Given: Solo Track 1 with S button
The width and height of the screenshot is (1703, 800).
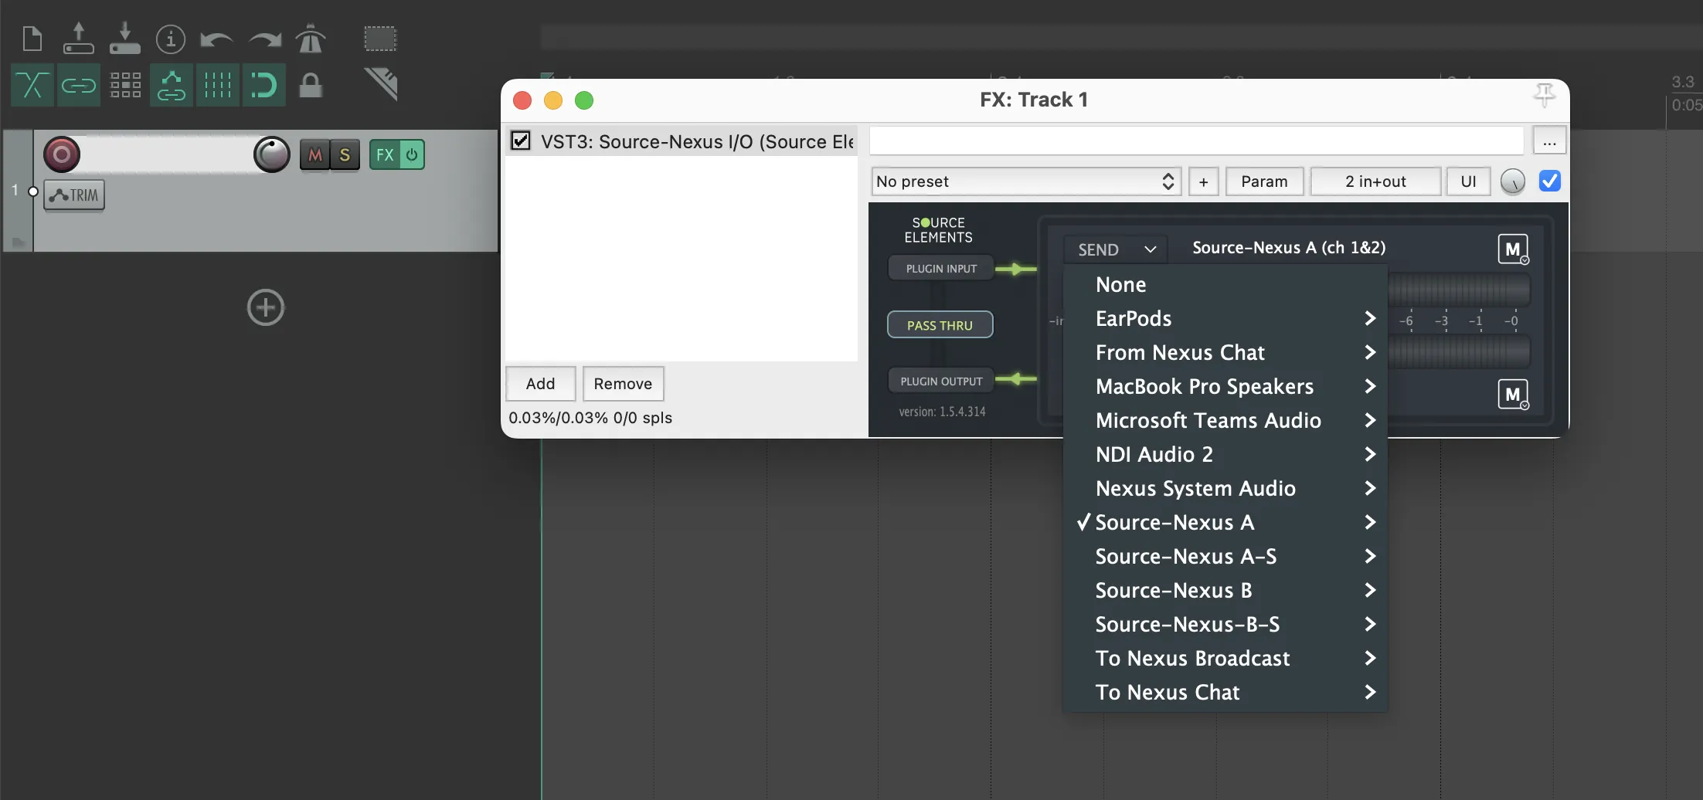Looking at the screenshot, I should coord(345,154).
